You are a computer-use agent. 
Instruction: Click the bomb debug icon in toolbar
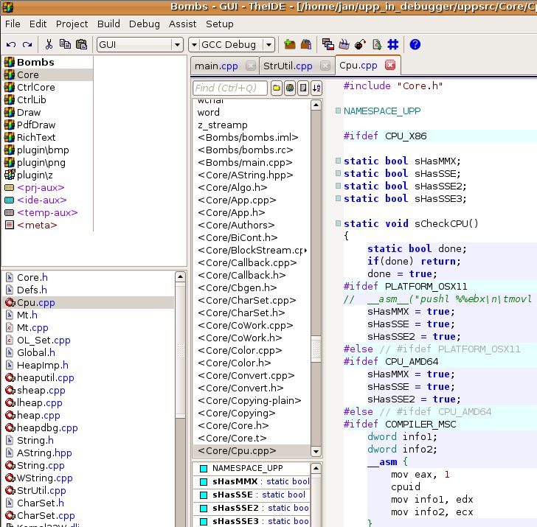point(360,45)
